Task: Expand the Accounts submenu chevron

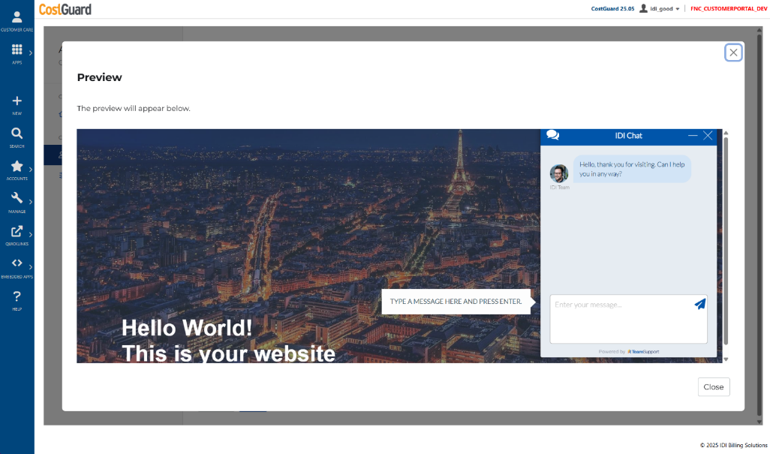Action: pos(30,170)
